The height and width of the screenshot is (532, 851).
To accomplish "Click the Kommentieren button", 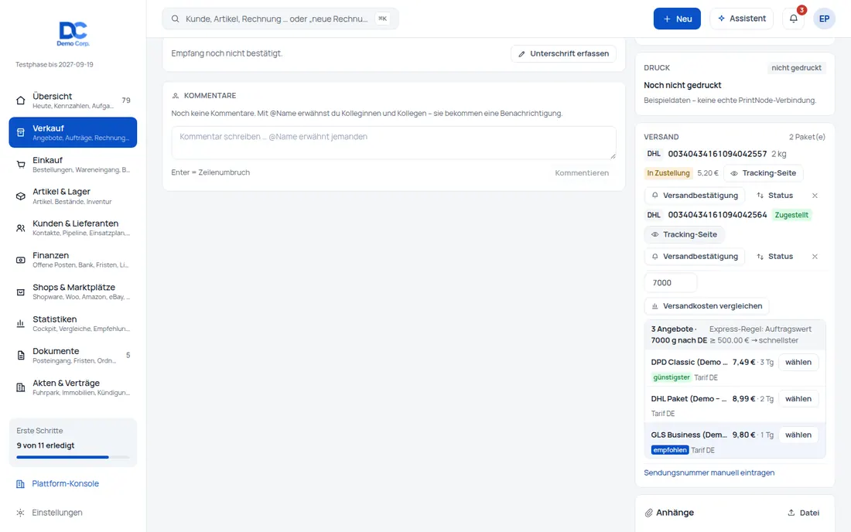I will 582,173.
